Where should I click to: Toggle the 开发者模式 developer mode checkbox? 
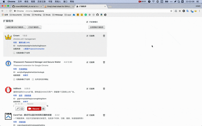click(87, 22)
